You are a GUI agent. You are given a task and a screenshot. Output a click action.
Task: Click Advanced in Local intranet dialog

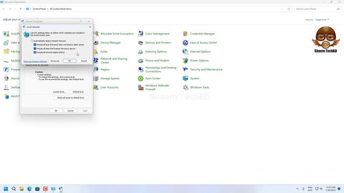tap(55, 61)
